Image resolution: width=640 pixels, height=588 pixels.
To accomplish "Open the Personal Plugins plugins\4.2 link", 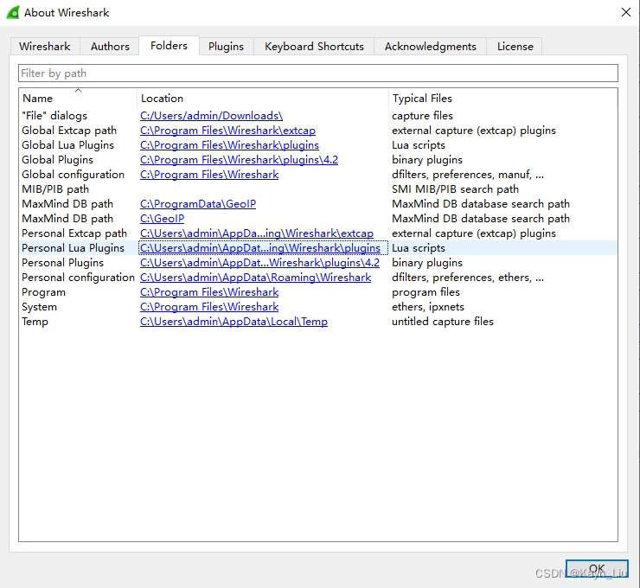I will tap(260, 263).
